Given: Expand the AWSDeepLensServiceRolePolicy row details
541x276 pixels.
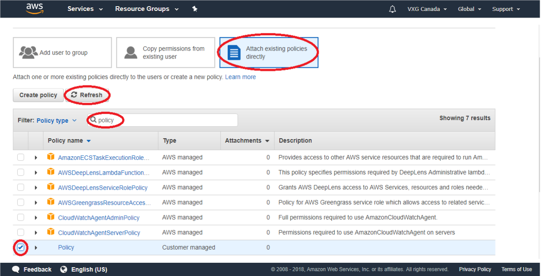Looking at the screenshot, I should pyautogui.click(x=36, y=188).
